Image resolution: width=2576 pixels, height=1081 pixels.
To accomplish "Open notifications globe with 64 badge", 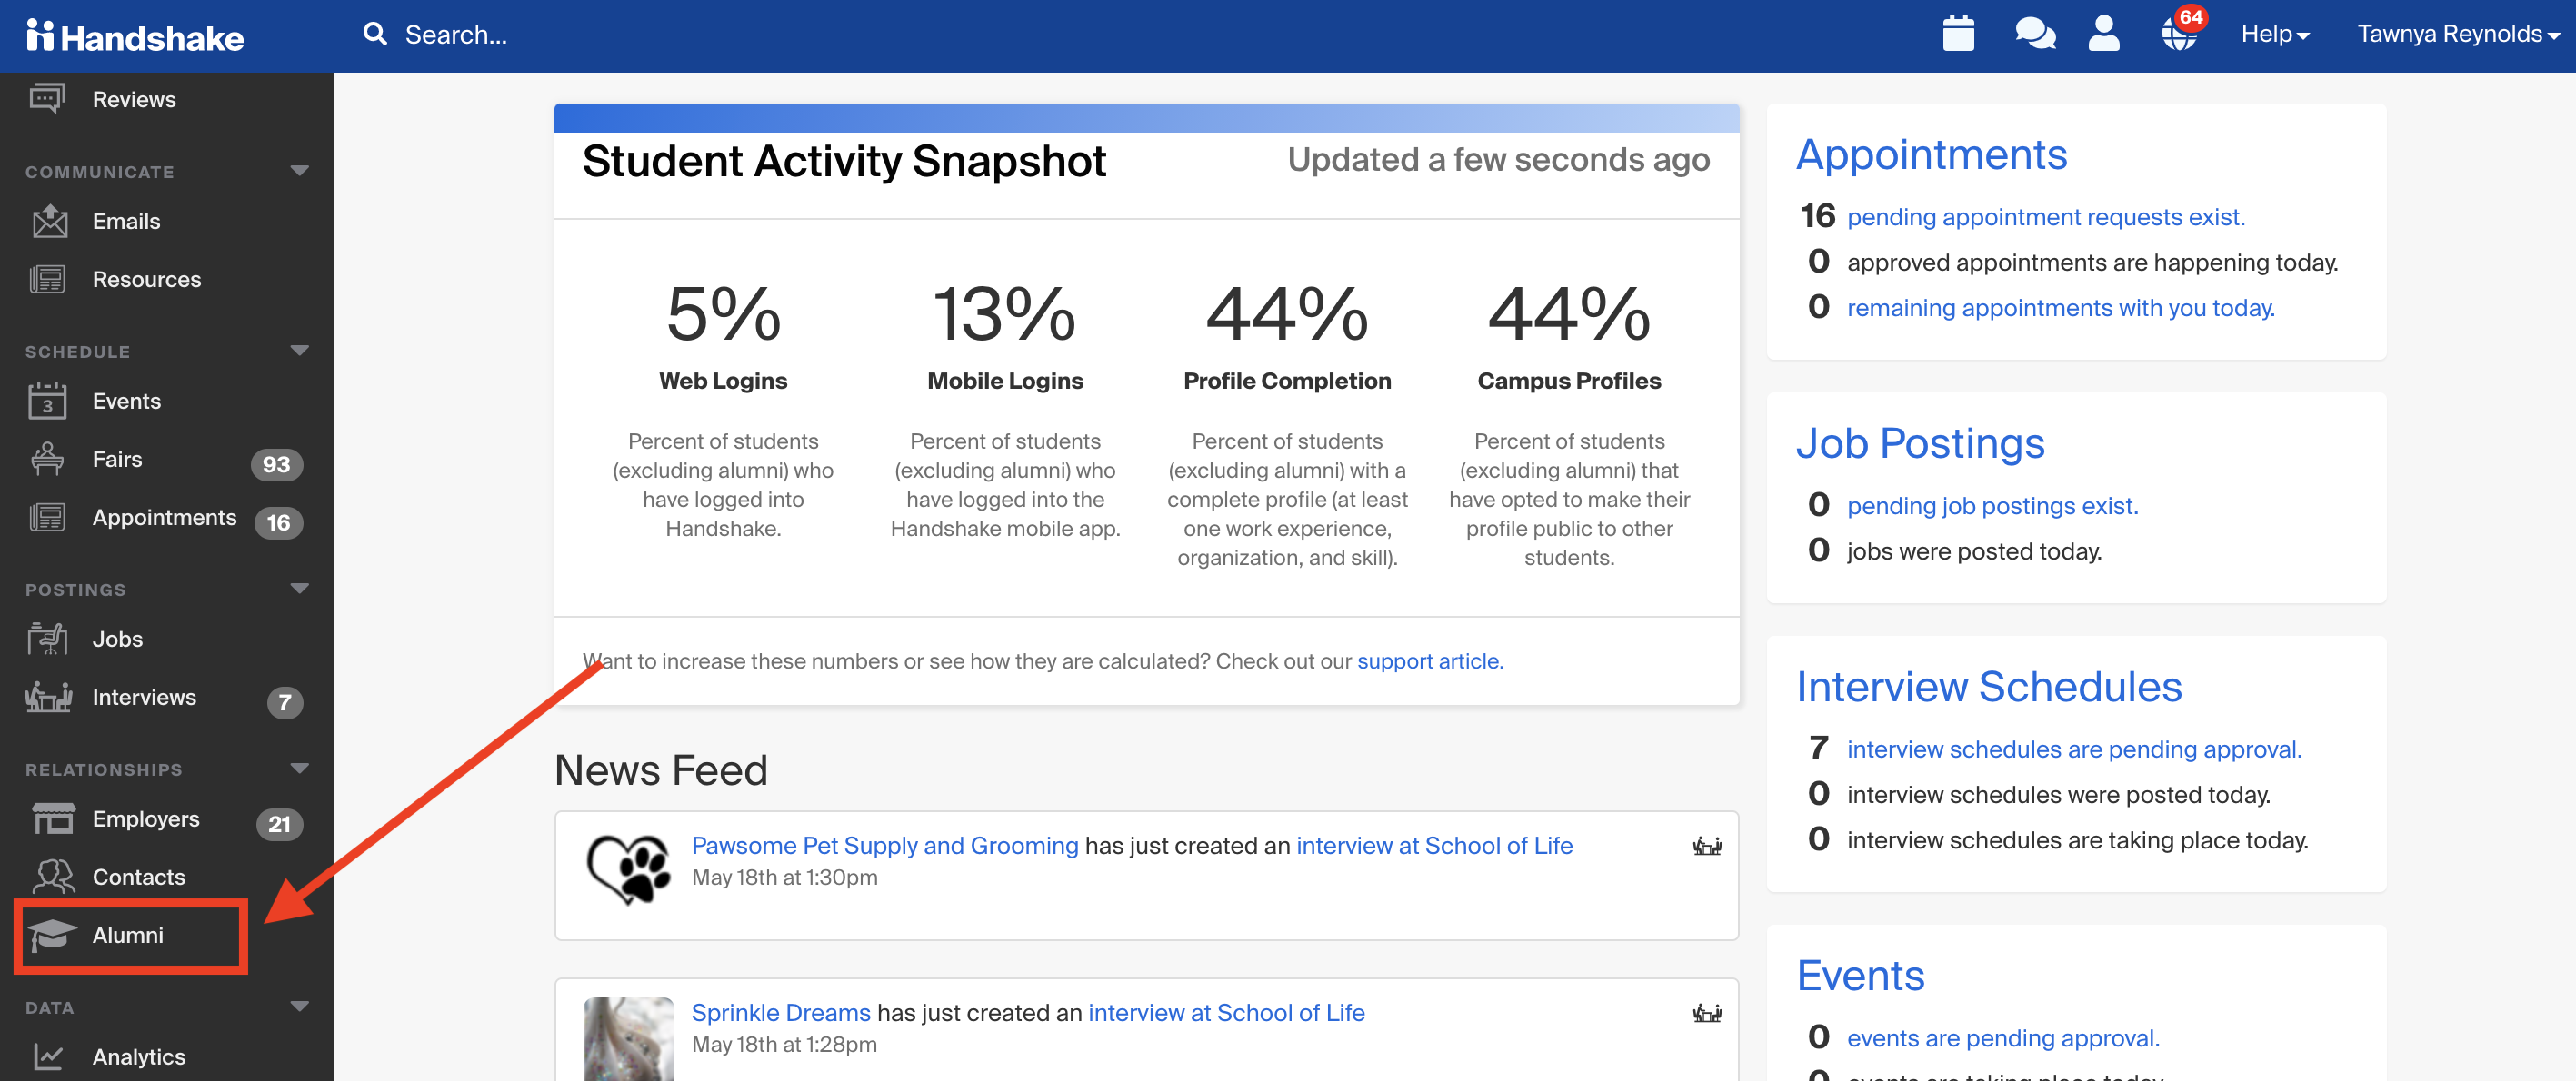I will pos(2181,31).
